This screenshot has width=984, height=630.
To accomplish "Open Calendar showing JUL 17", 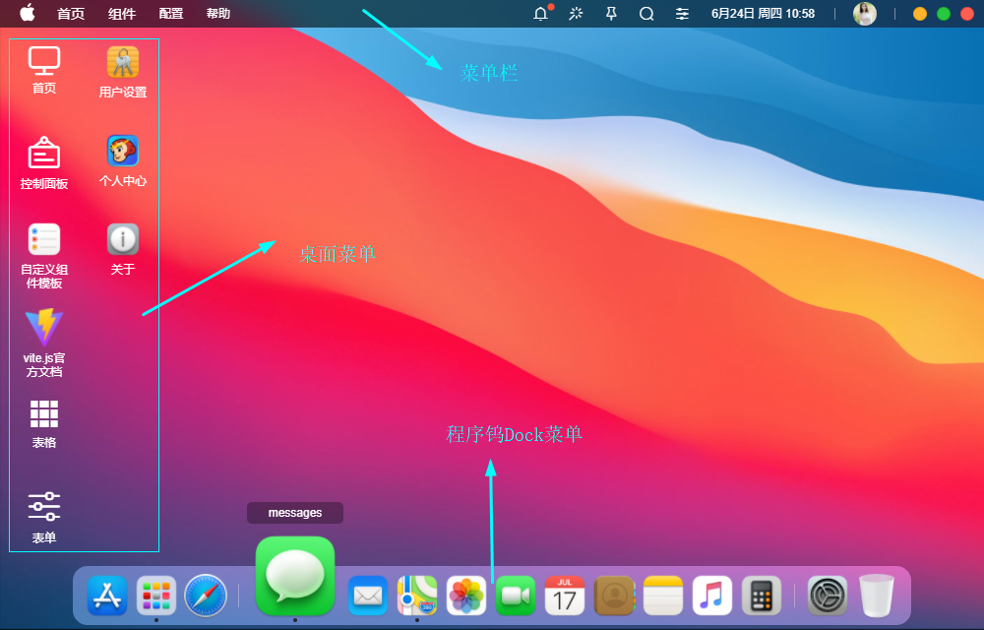I will coord(565,596).
